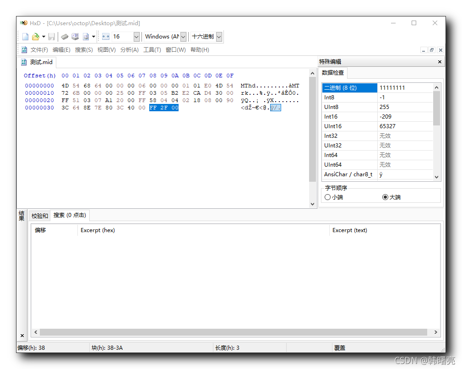Click the Excerpt (text) column header
Image resolution: width=462 pixels, height=369 pixels.
pos(385,230)
